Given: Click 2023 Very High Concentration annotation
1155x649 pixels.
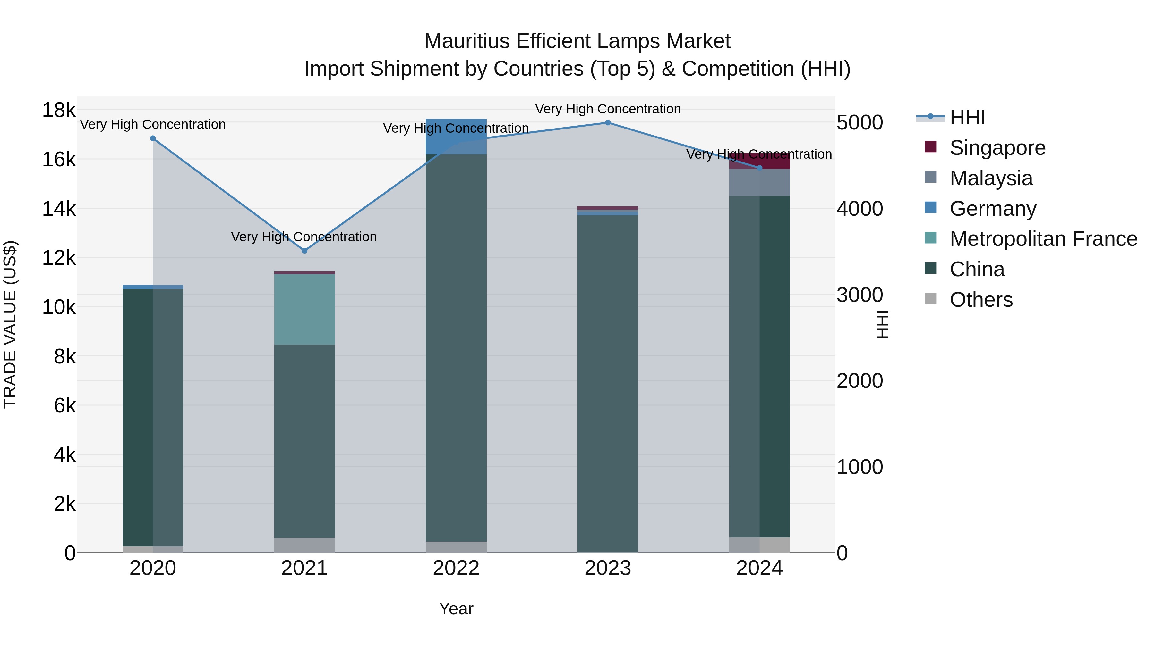Looking at the screenshot, I should pyautogui.click(x=608, y=109).
